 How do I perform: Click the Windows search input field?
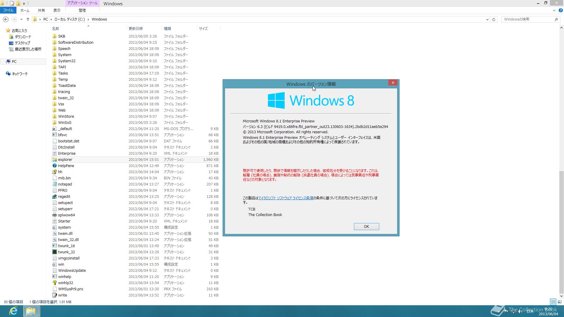(528, 19)
